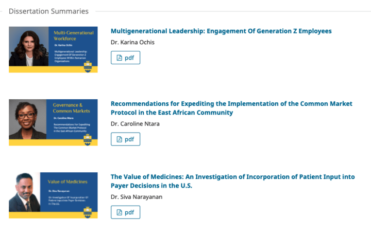Click the PDF file icon for Caroline Ntara's dissertation

[x=120, y=139]
